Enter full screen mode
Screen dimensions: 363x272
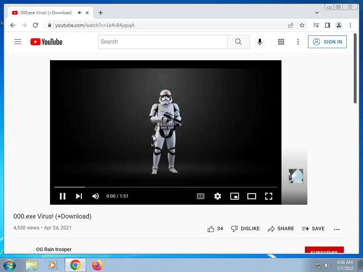(269, 196)
